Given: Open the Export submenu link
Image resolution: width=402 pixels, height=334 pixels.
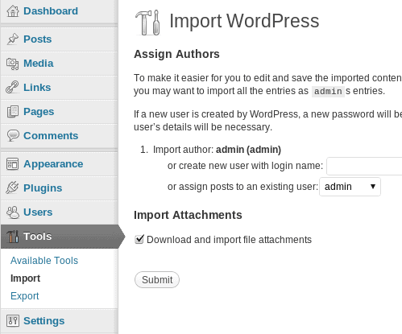Looking at the screenshot, I should click(25, 296).
